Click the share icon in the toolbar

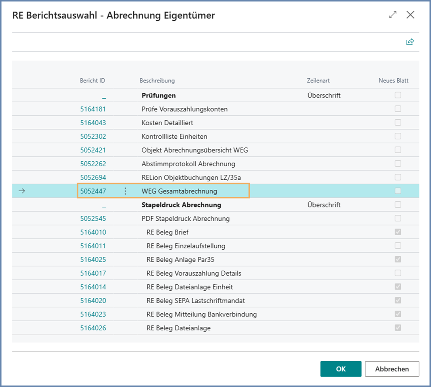[410, 42]
